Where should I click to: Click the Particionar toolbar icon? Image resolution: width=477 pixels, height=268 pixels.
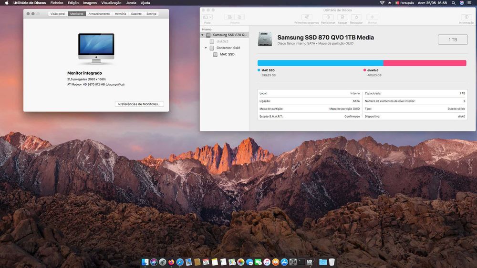(x=328, y=17)
